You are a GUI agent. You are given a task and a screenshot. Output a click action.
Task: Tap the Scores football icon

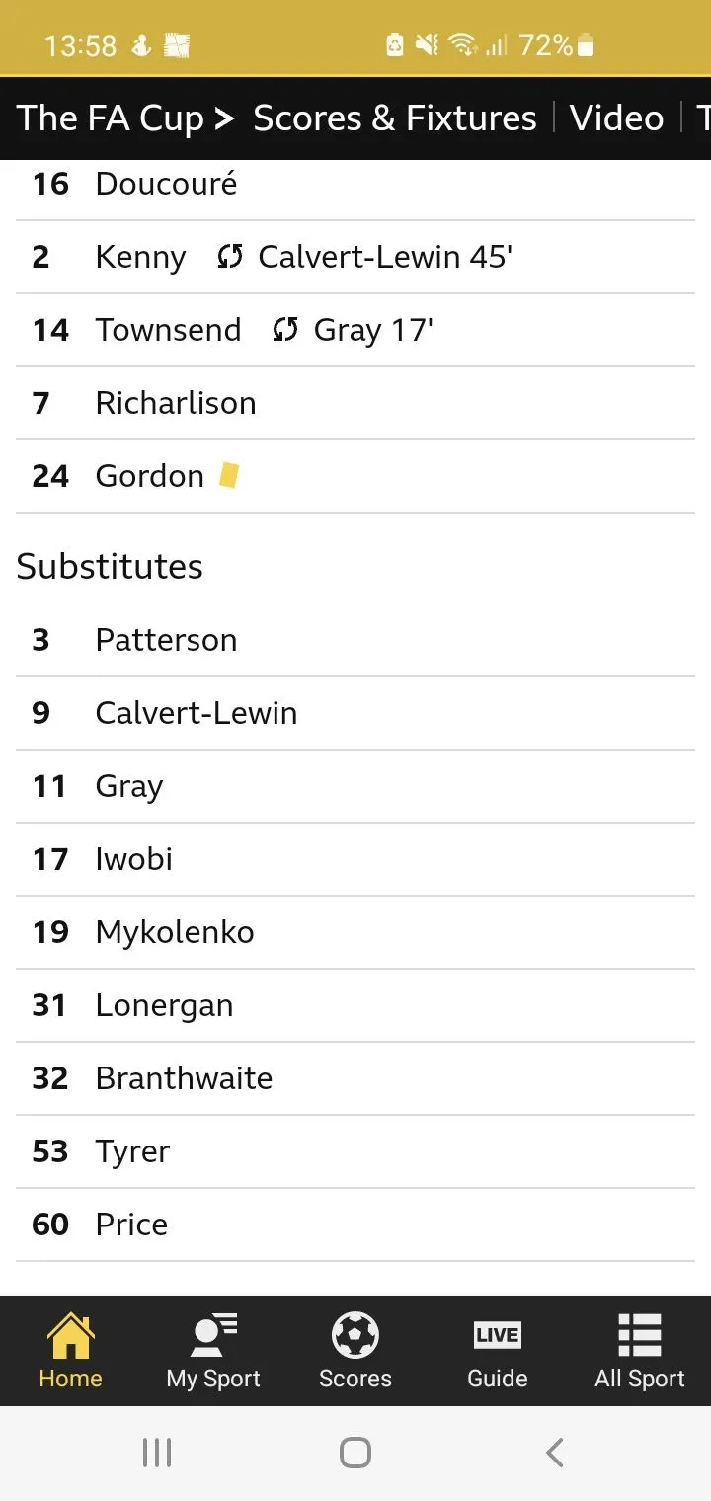point(355,1336)
